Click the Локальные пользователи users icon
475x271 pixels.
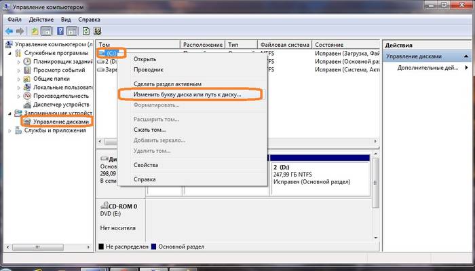pyautogui.click(x=27, y=88)
